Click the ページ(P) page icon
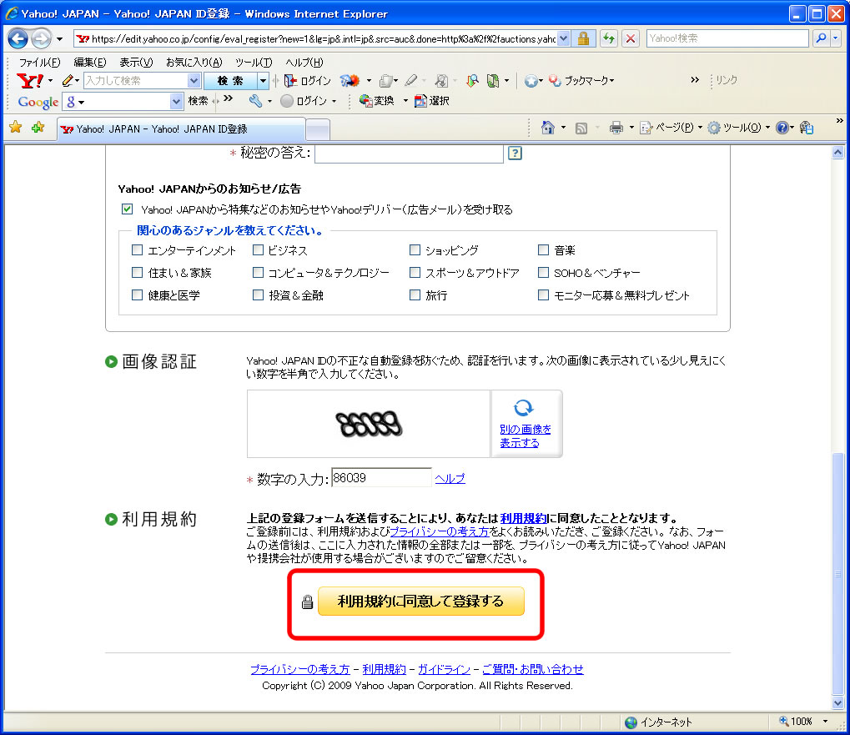This screenshot has width=850, height=735. (646, 128)
